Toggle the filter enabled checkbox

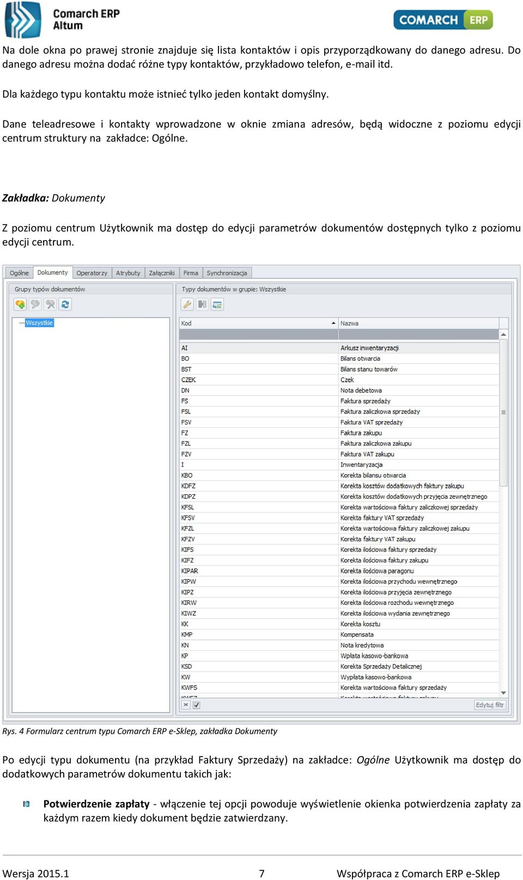[x=196, y=705]
